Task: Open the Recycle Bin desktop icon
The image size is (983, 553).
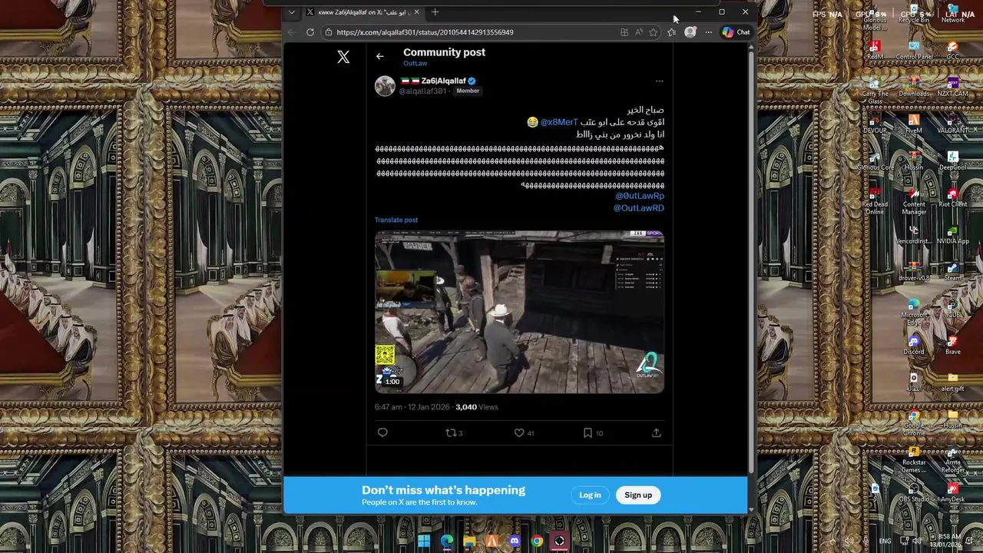Action: point(914,13)
